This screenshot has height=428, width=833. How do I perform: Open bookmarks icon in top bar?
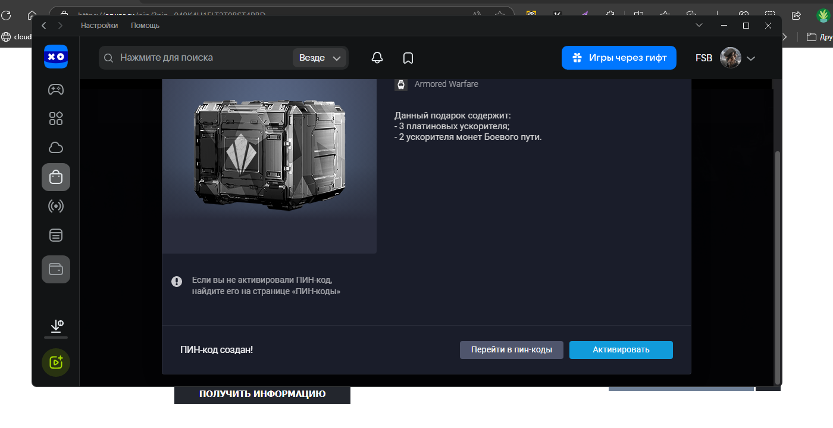408,58
